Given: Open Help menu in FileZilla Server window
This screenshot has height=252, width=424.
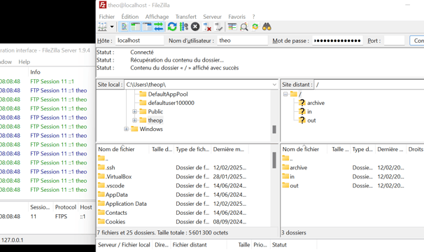Looking at the screenshot, I should coord(24,62).
